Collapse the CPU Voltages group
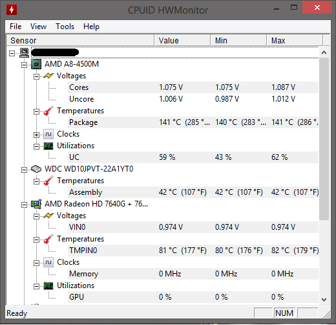This screenshot has width=336, height=325. tap(36, 76)
